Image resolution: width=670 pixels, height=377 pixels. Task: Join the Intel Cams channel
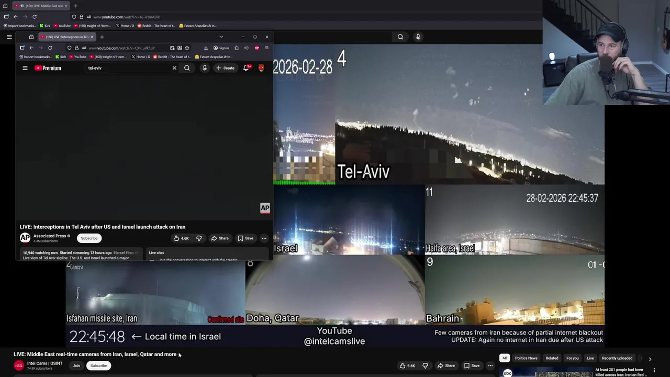(x=76, y=365)
